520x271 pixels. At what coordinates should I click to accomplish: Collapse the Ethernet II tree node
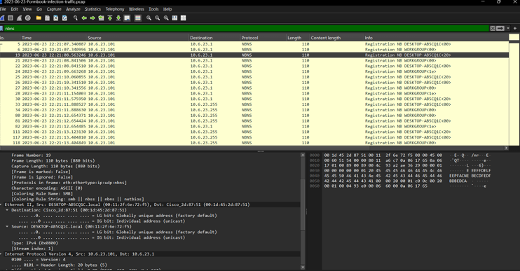click(x=1, y=204)
